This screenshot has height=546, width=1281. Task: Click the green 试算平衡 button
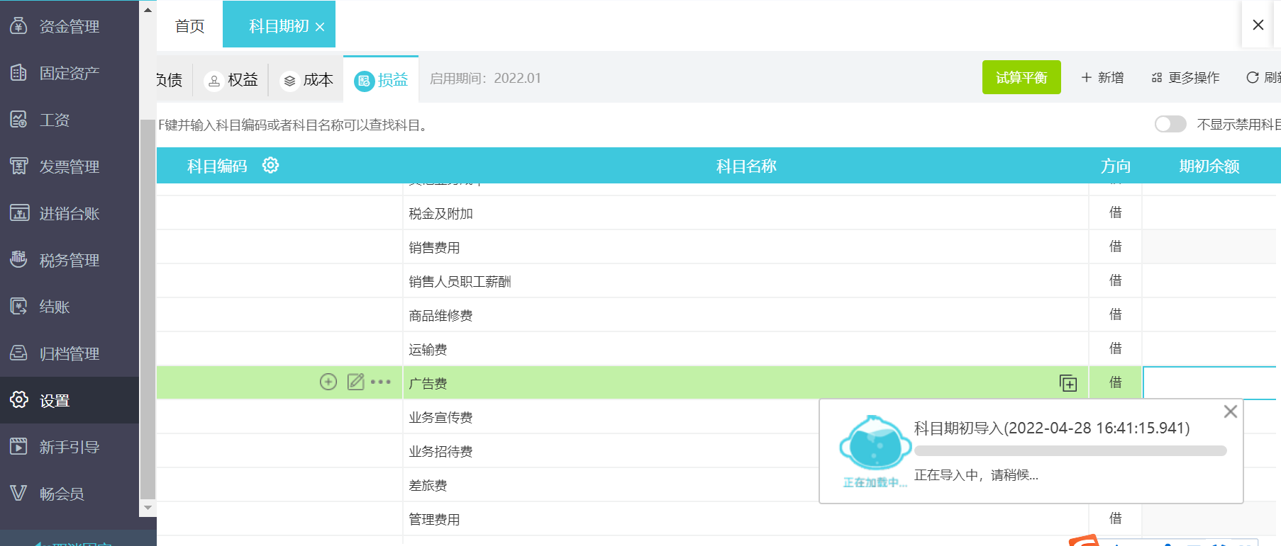[x=1021, y=77]
